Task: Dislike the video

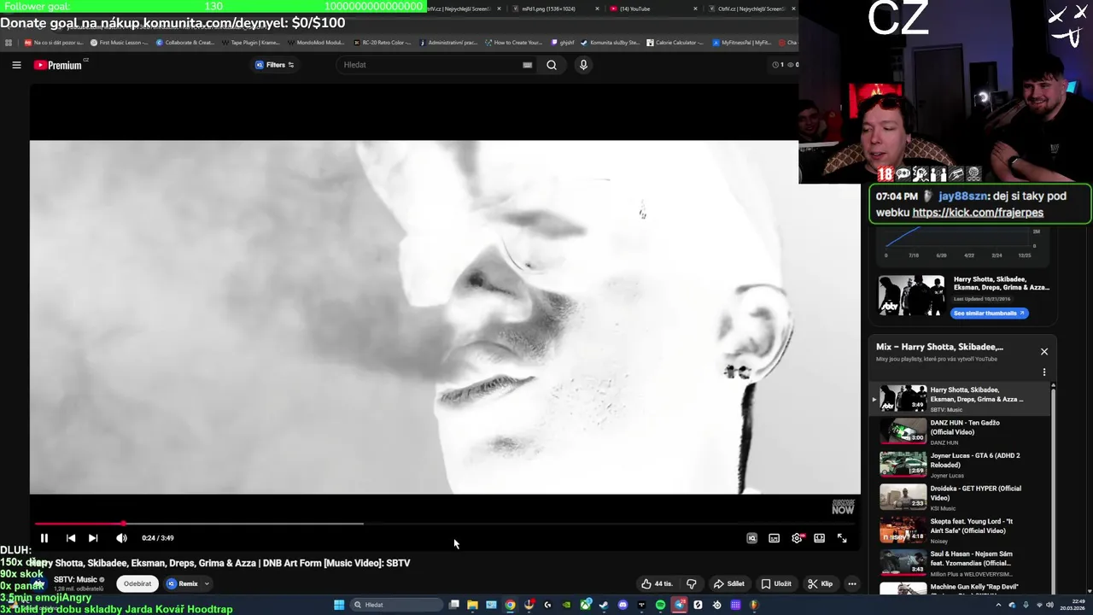Action: pyautogui.click(x=692, y=584)
